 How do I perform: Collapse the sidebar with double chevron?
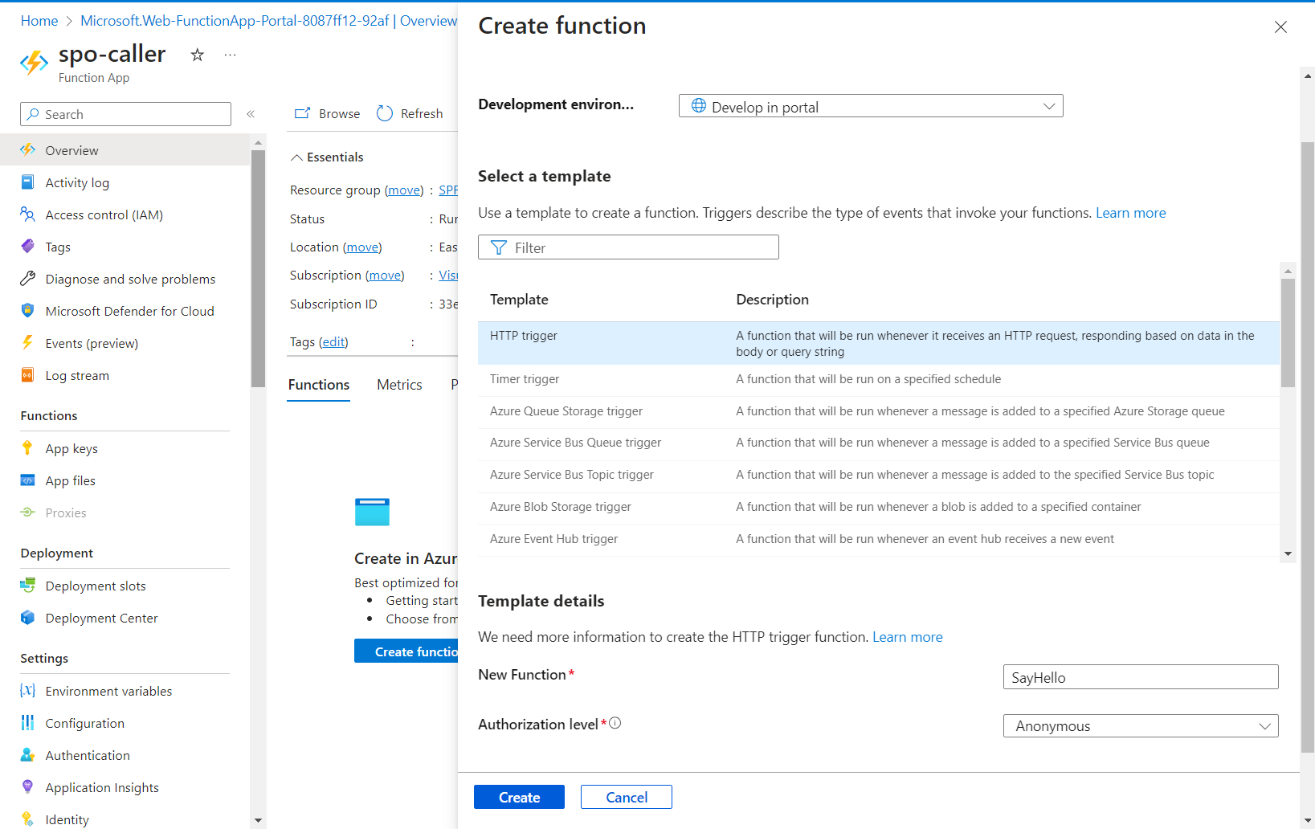coord(251,114)
